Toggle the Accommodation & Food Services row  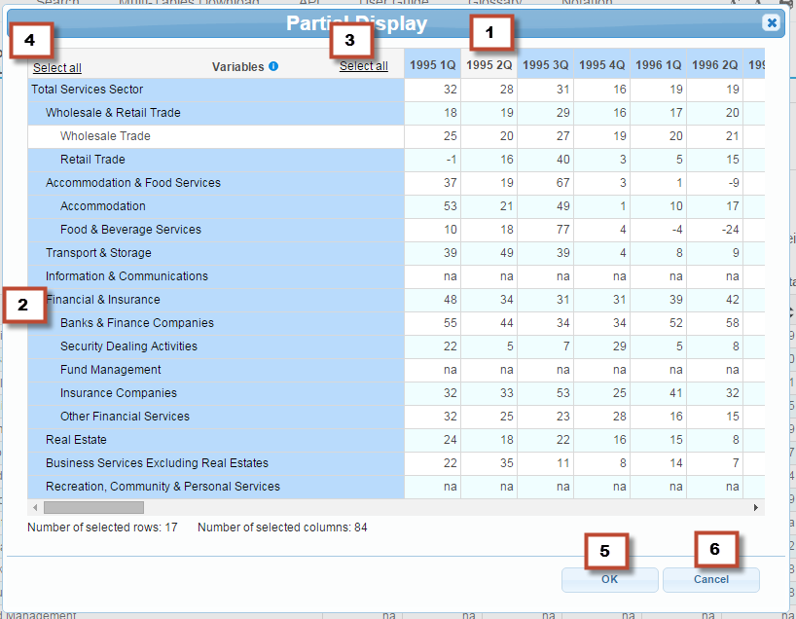pyautogui.click(x=133, y=183)
